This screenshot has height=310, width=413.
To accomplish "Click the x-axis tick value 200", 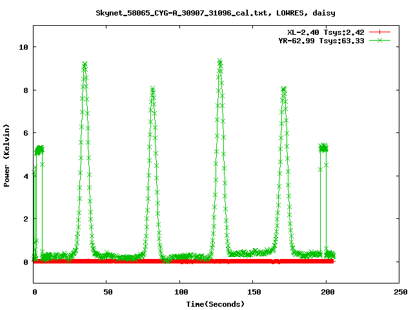I will [x=328, y=292].
